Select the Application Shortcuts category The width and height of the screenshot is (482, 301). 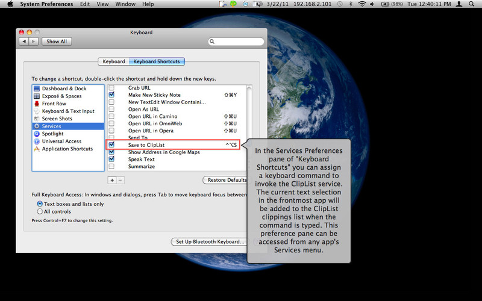tap(67, 149)
